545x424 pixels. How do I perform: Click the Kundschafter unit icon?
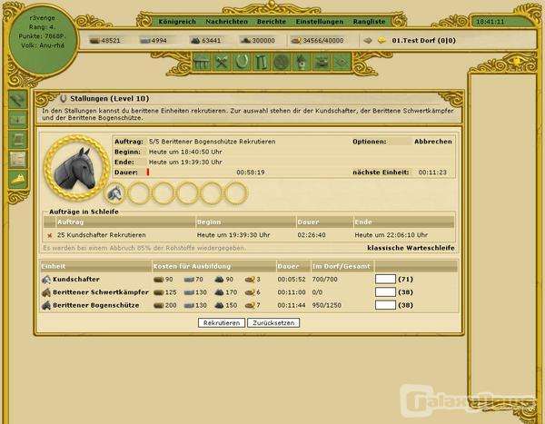(x=46, y=280)
